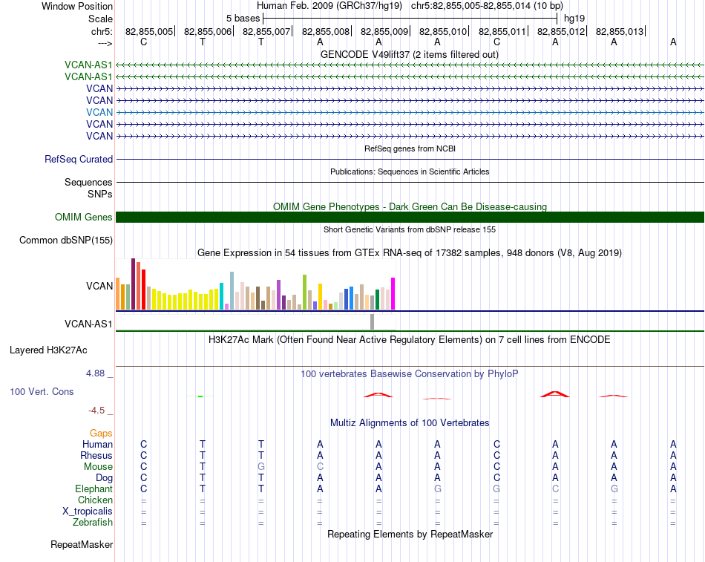The image size is (705, 562).
Task: Select the Elephant alignment row label
Action: coord(94,489)
